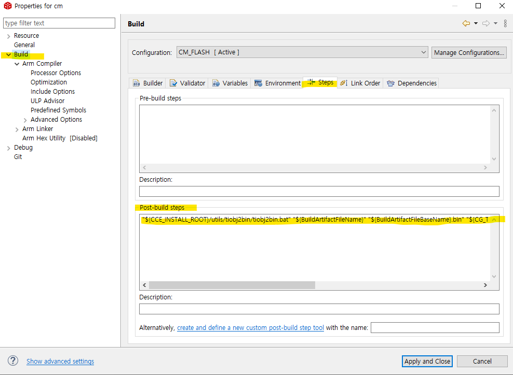The image size is (513, 375).
Task: Switch to the Variables tab
Action: click(x=230, y=83)
